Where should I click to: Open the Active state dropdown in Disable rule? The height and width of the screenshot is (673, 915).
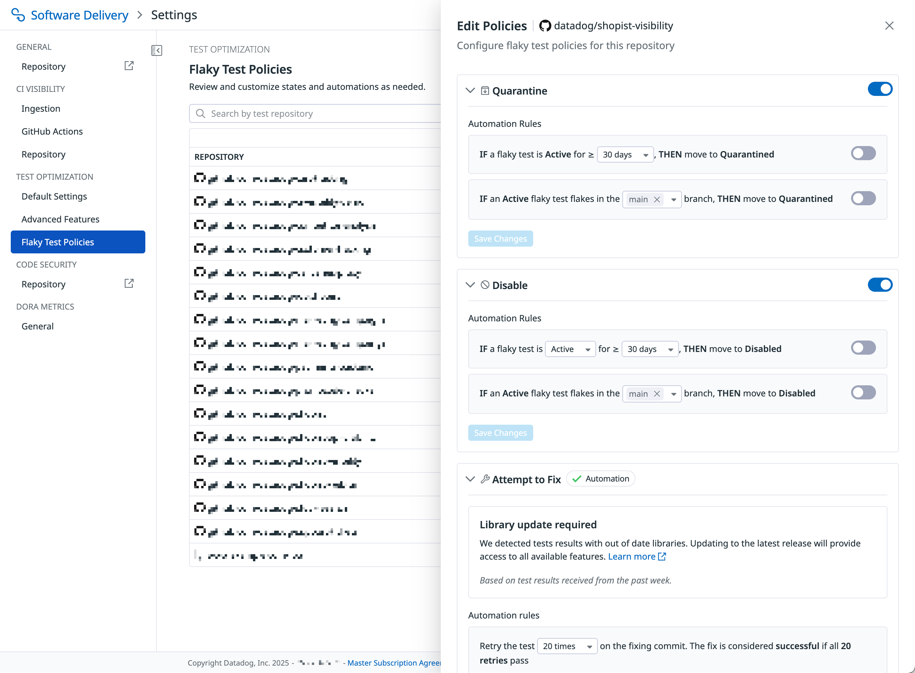coord(571,349)
